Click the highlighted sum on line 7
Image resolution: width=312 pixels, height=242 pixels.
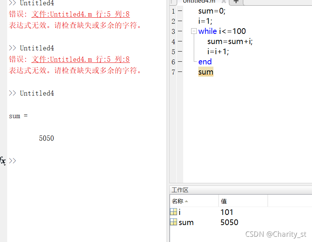(x=206, y=72)
